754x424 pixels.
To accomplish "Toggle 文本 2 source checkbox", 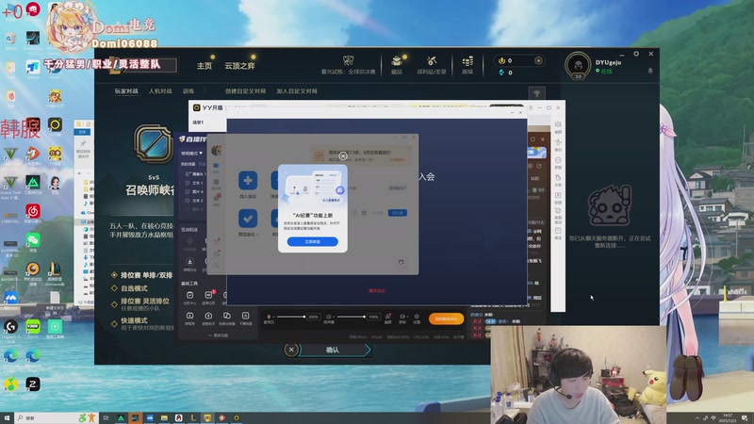I will click(x=188, y=201).
